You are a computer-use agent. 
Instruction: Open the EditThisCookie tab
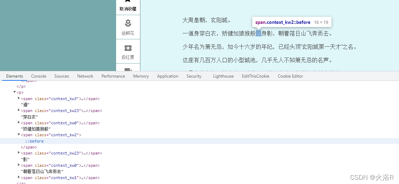point(255,76)
